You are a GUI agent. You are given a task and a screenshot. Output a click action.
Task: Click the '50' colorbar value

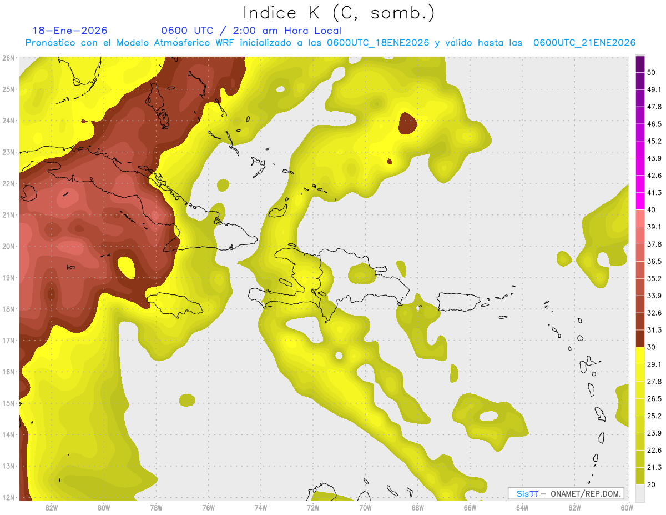tap(652, 72)
